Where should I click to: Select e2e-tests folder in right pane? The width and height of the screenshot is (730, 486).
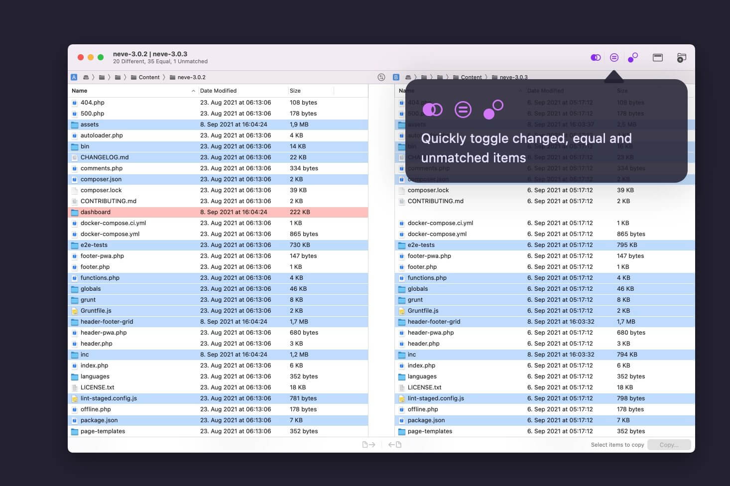[x=421, y=245]
